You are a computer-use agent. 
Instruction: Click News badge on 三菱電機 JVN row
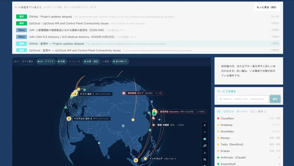point(22,30)
